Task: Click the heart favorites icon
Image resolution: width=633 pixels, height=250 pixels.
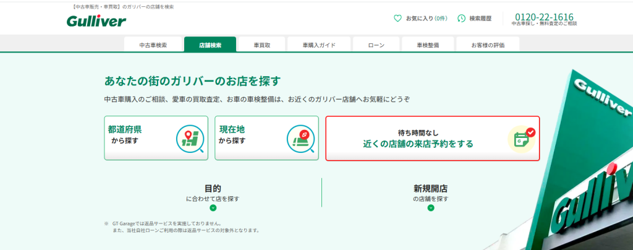Action: tap(397, 19)
